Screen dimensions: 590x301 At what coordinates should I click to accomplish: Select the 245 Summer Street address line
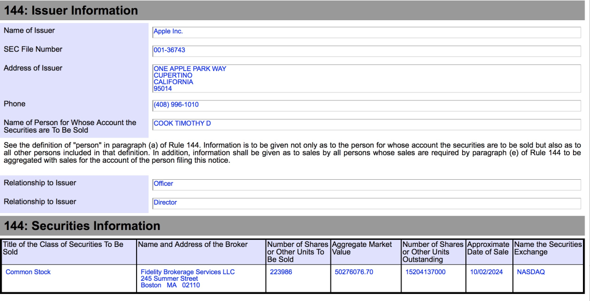coord(169,279)
